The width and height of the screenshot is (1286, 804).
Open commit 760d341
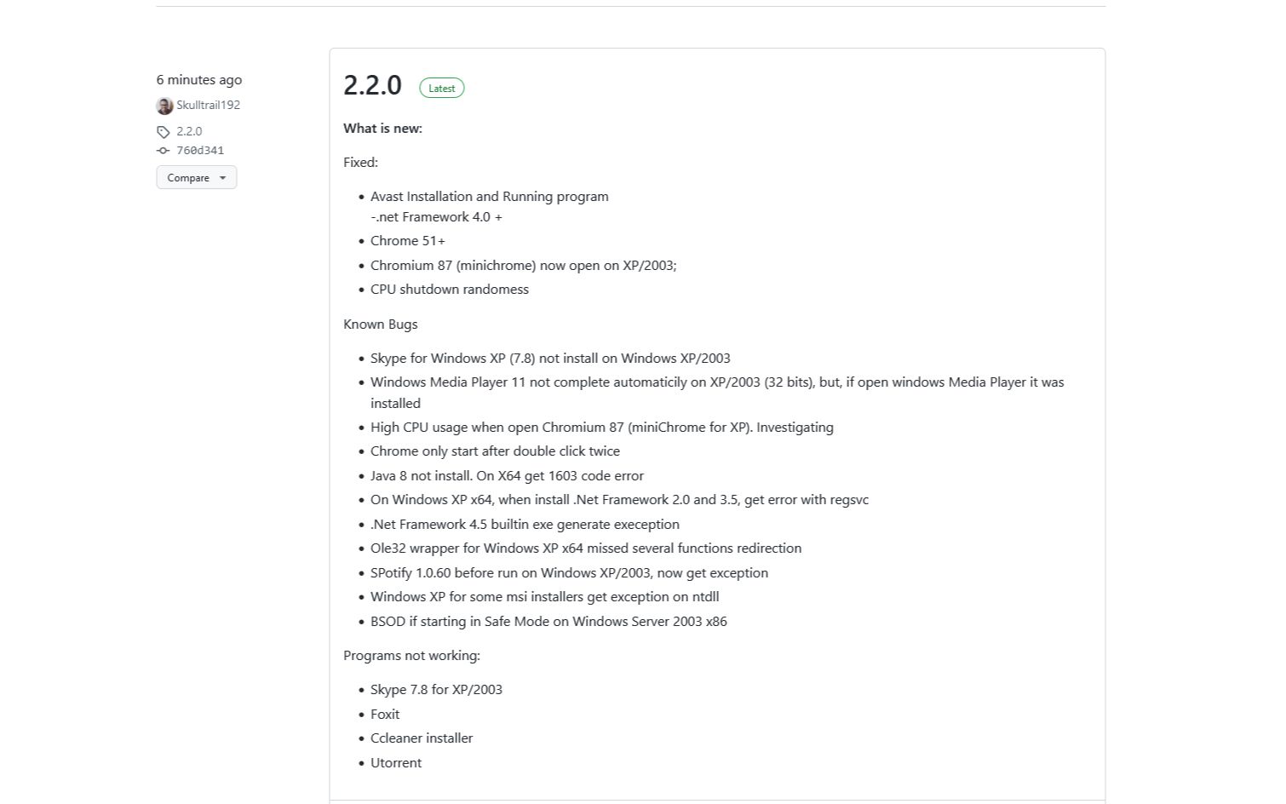(x=200, y=151)
